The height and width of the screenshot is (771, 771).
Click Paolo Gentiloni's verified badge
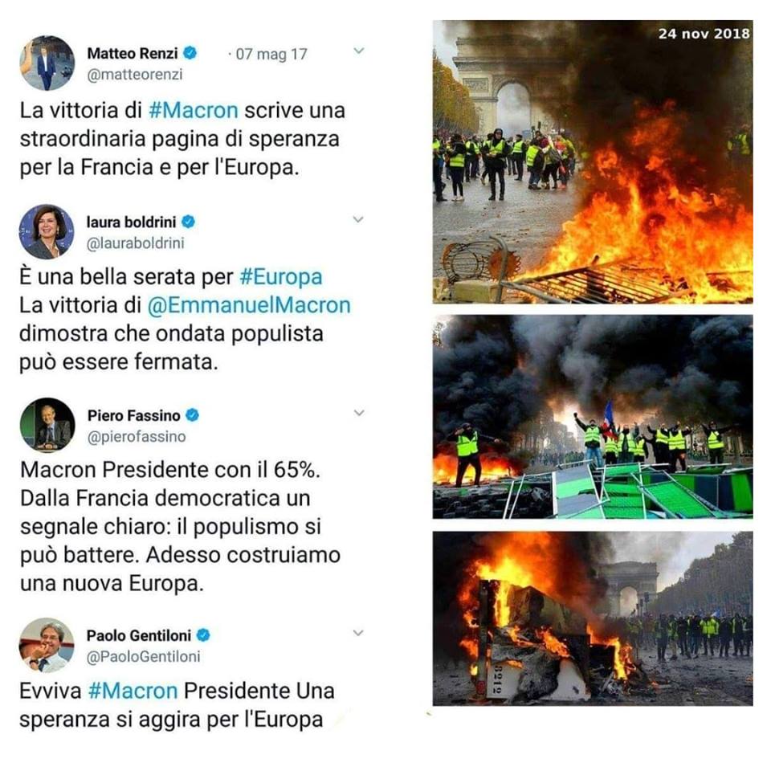(203, 635)
